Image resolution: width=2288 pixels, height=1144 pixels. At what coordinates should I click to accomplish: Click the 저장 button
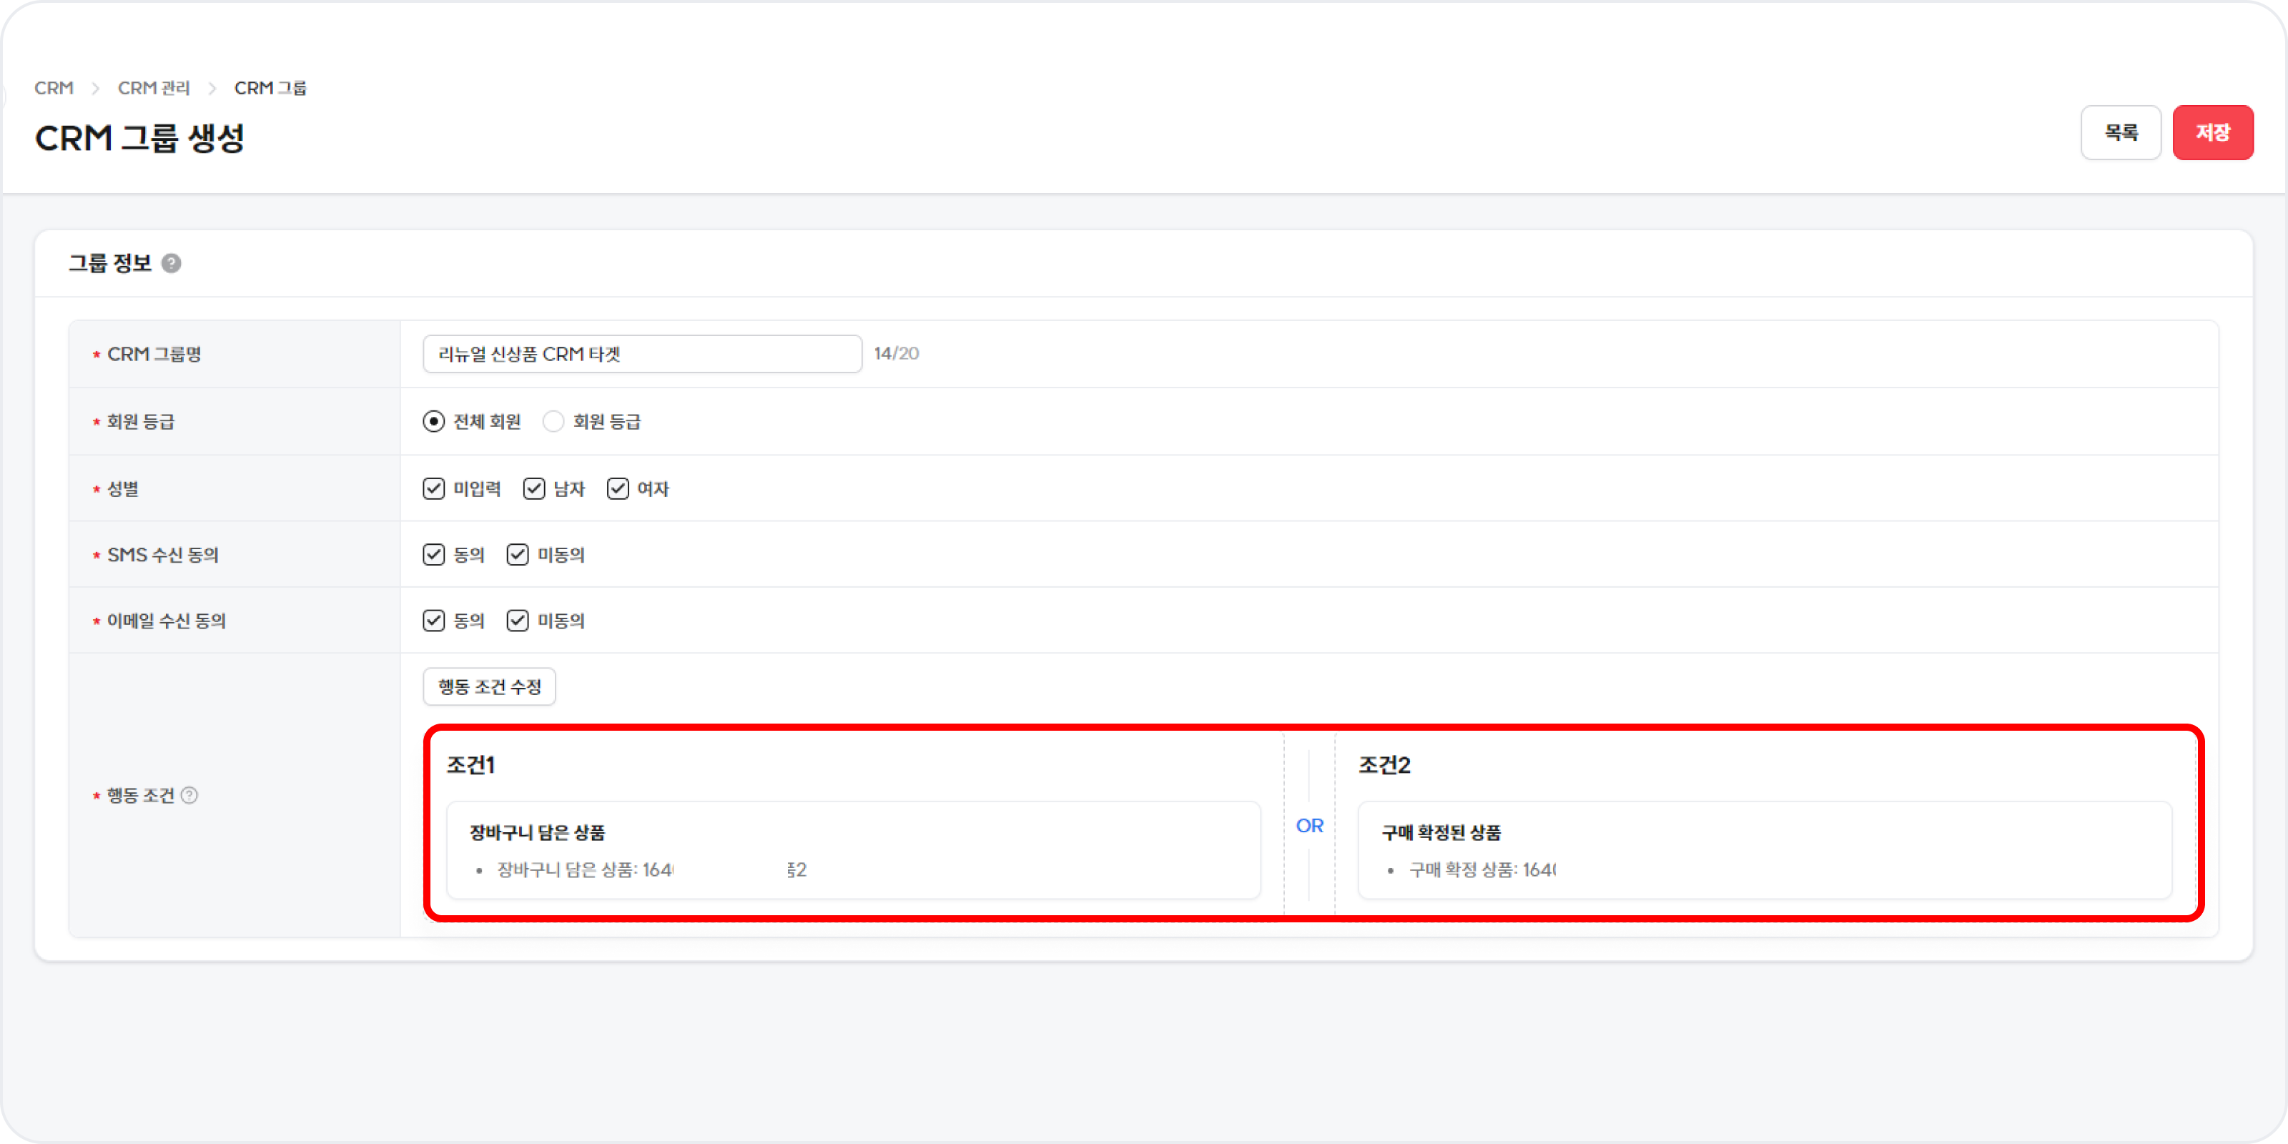click(2212, 132)
